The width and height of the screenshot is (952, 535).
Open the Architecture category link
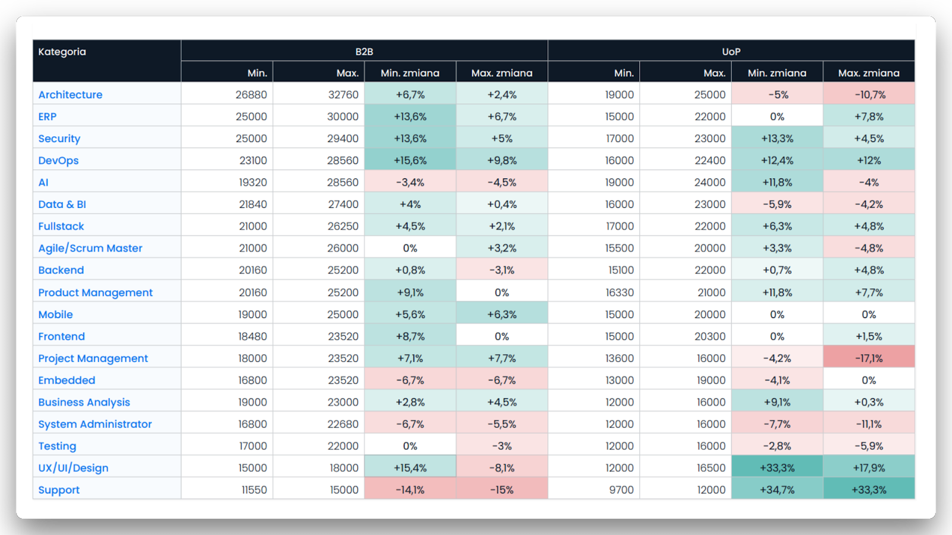point(70,95)
